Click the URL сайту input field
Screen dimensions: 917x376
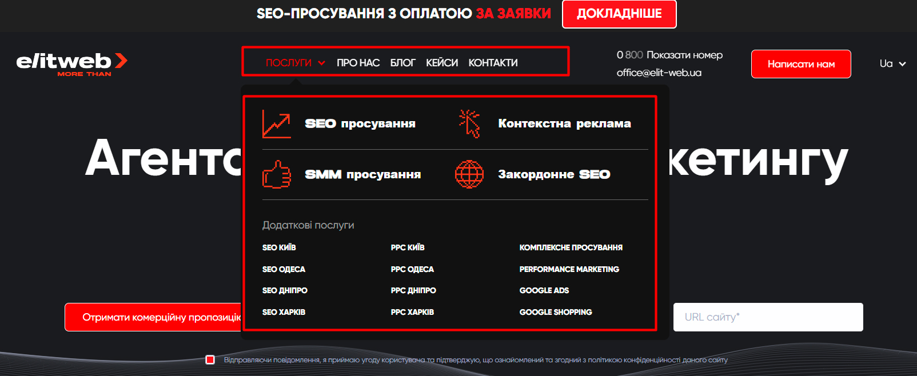(768, 317)
